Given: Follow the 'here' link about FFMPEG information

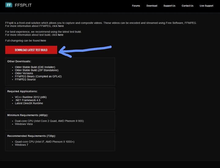Looking at the screenshot, I should pyautogui.click(x=61, y=26).
